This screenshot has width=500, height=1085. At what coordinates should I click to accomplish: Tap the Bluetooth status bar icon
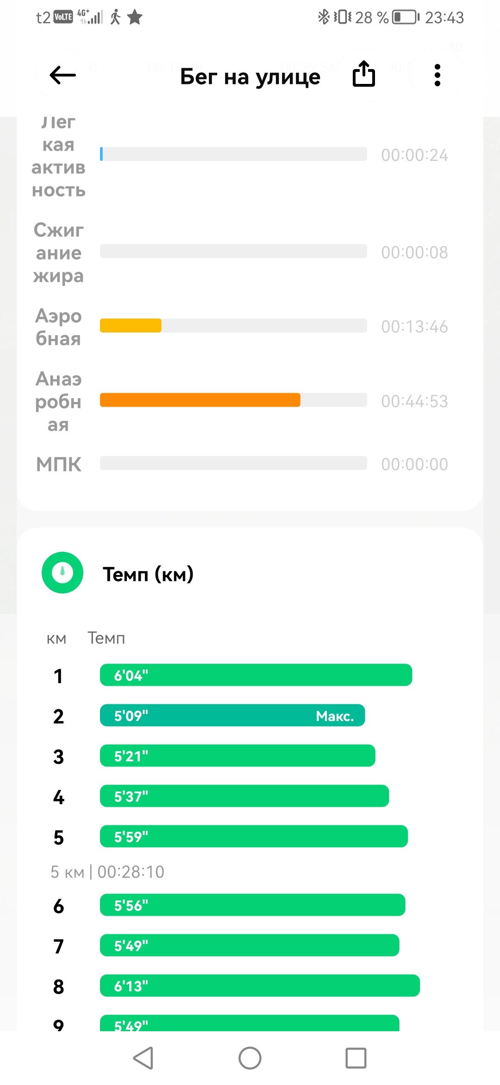pyautogui.click(x=323, y=17)
